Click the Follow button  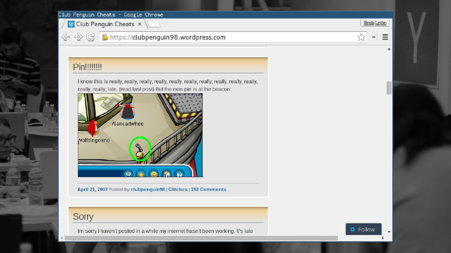(x=363, y=229)
